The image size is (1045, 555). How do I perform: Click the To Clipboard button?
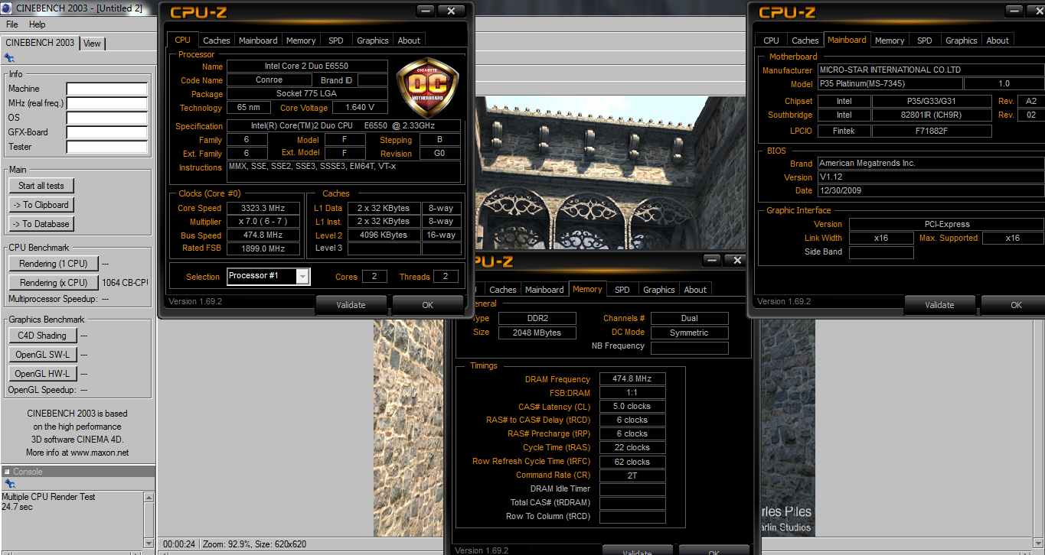(x=41, y=205)
